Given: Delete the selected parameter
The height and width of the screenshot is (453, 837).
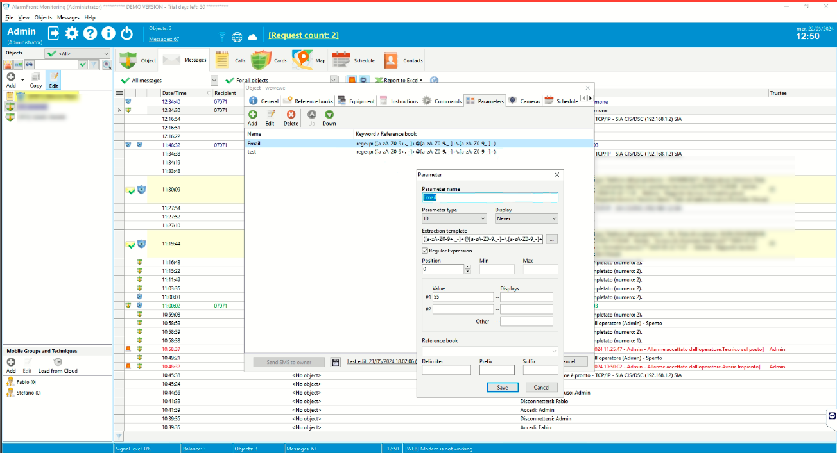Looking at the screenshot, I should [291, 117].
